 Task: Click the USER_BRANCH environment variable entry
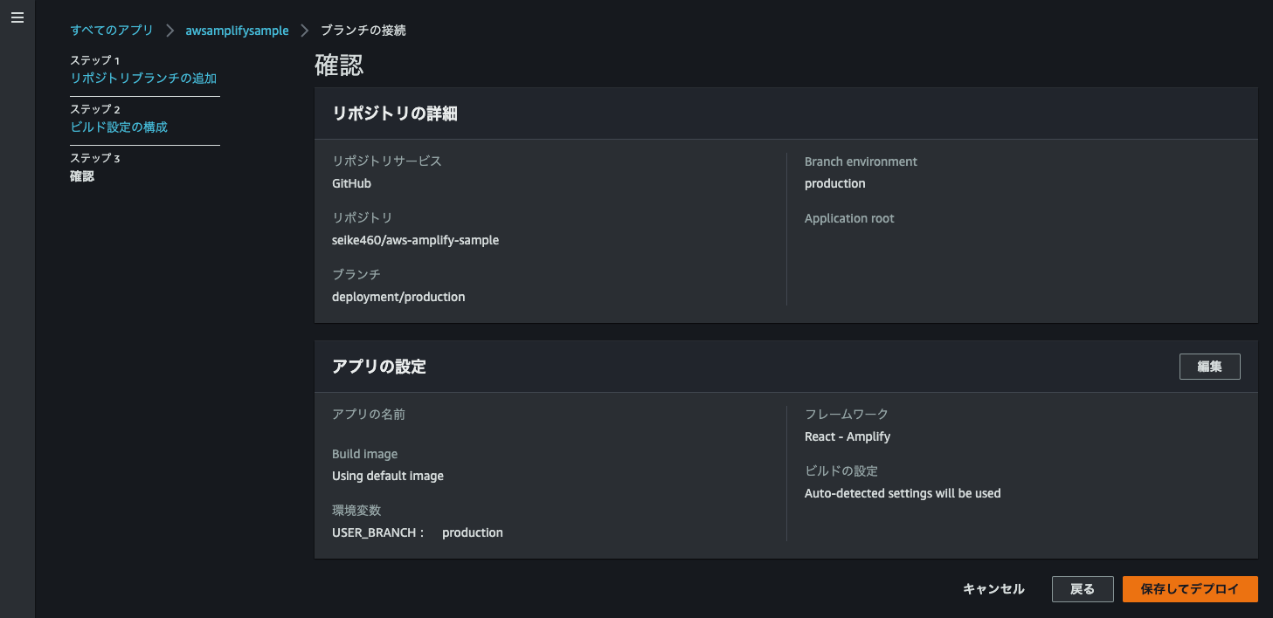417,532
